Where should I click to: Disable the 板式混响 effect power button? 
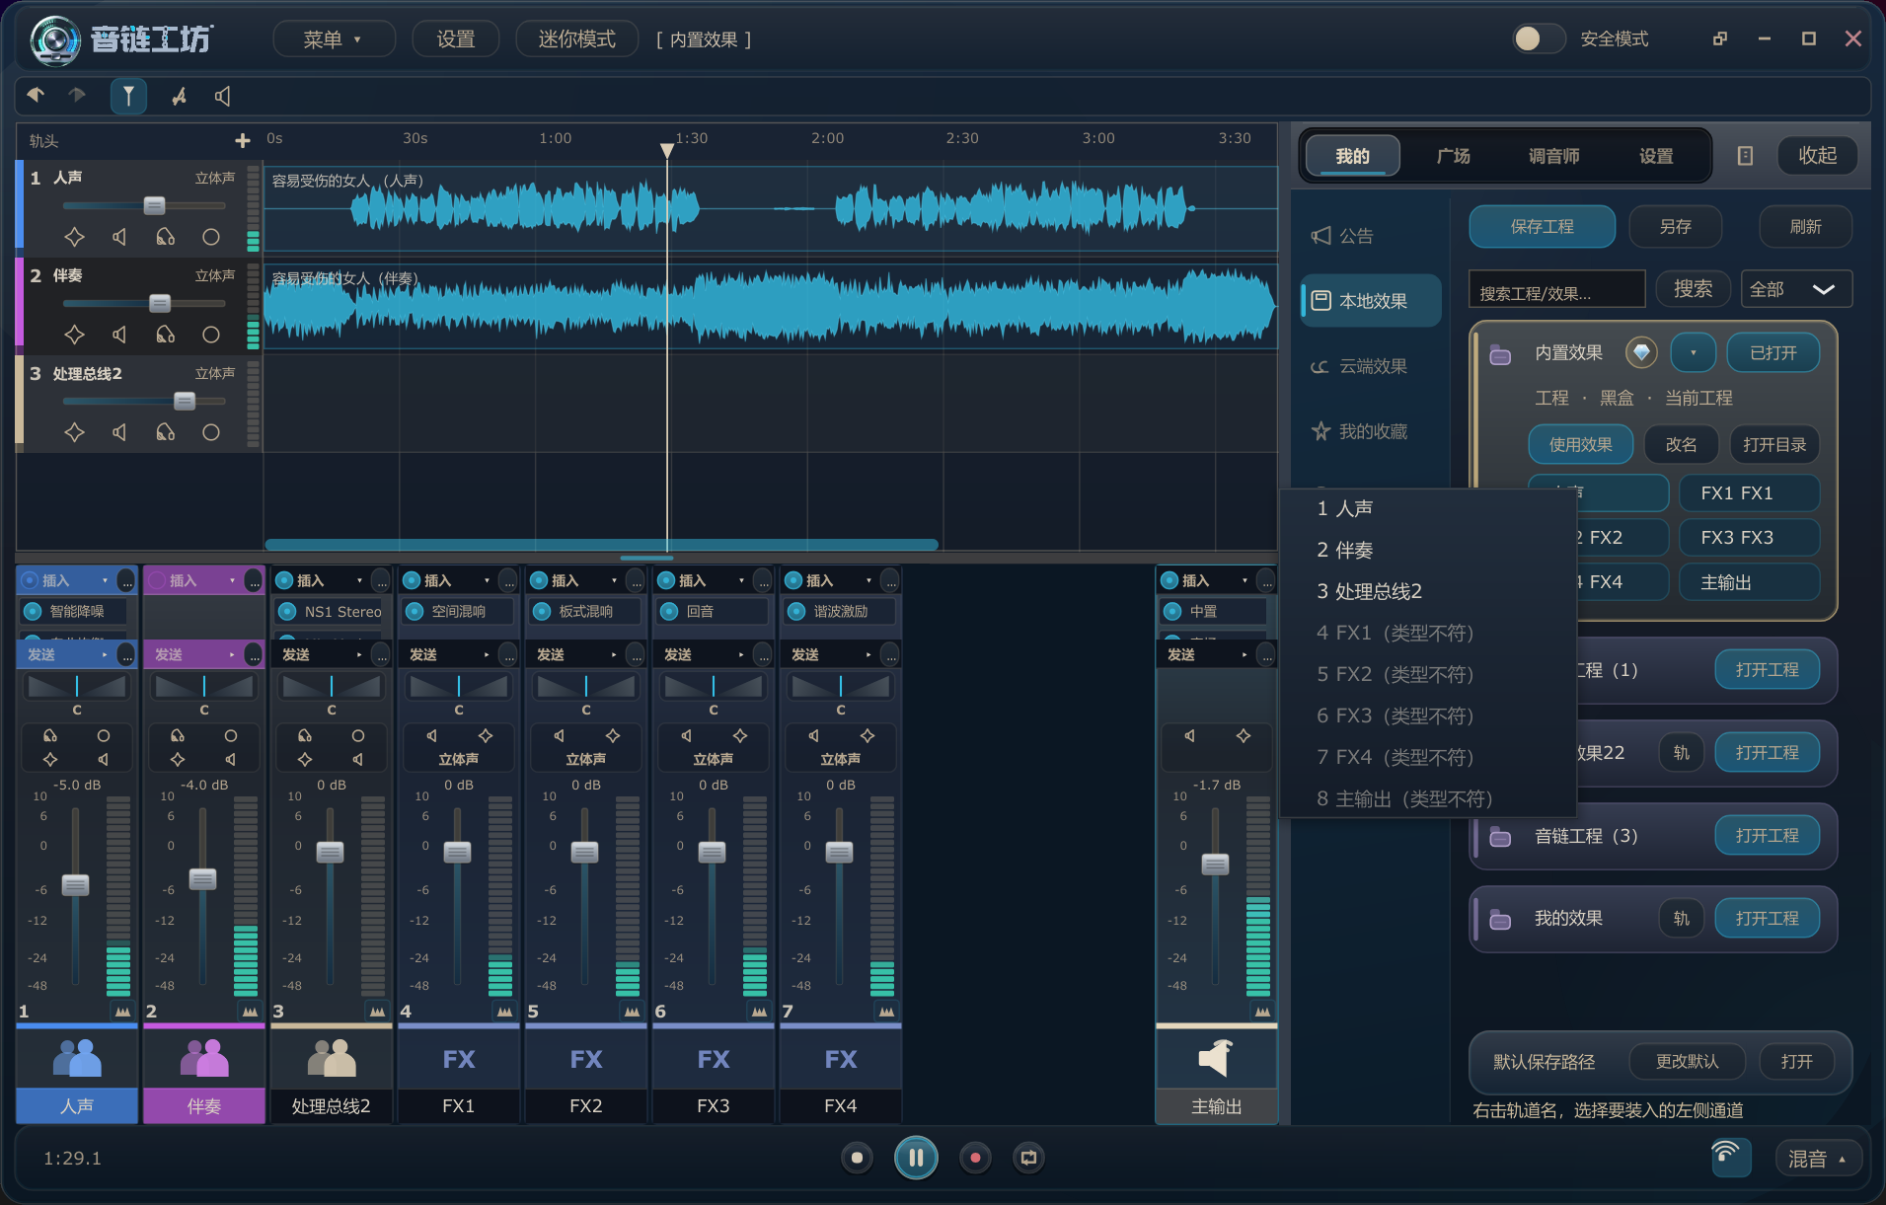click(542, 611)
